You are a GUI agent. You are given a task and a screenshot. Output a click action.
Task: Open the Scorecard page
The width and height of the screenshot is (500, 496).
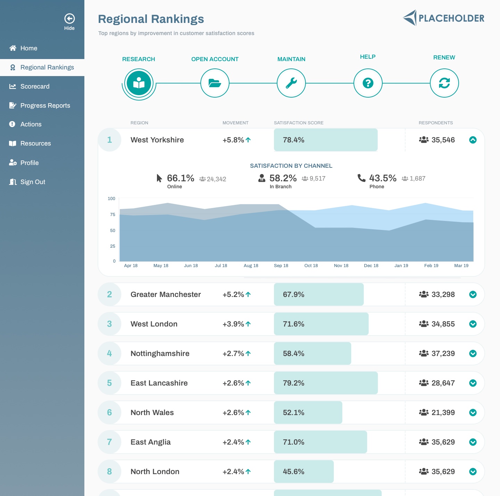35,86
